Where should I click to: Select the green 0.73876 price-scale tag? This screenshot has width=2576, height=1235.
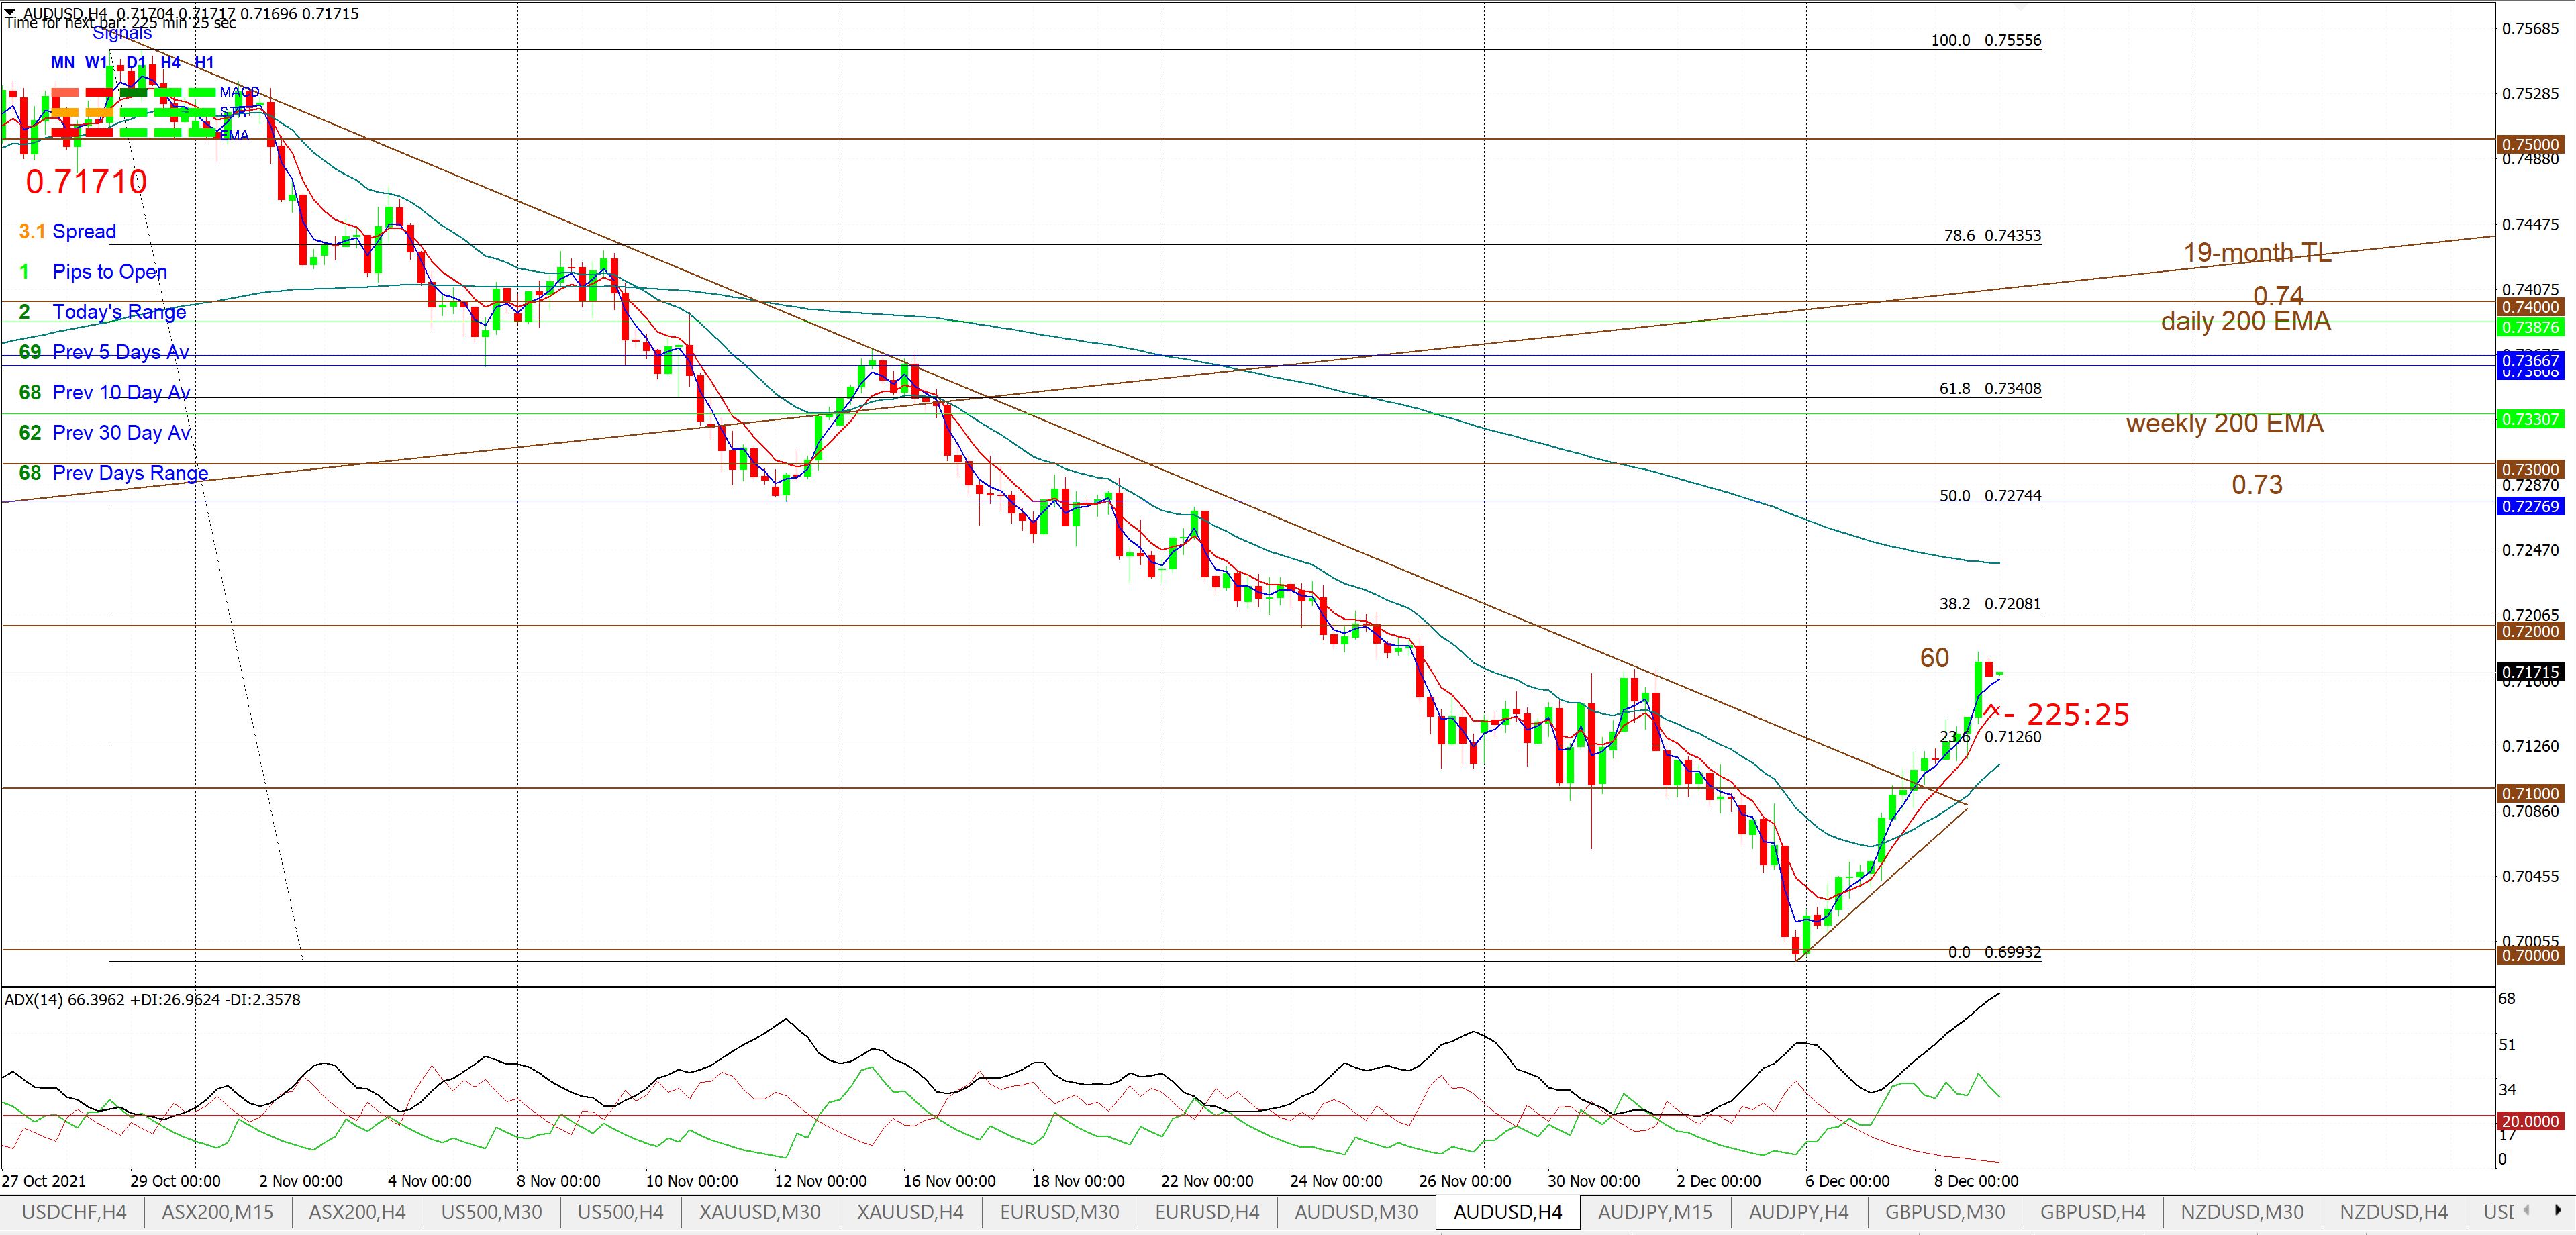(x=2530, y=327)
